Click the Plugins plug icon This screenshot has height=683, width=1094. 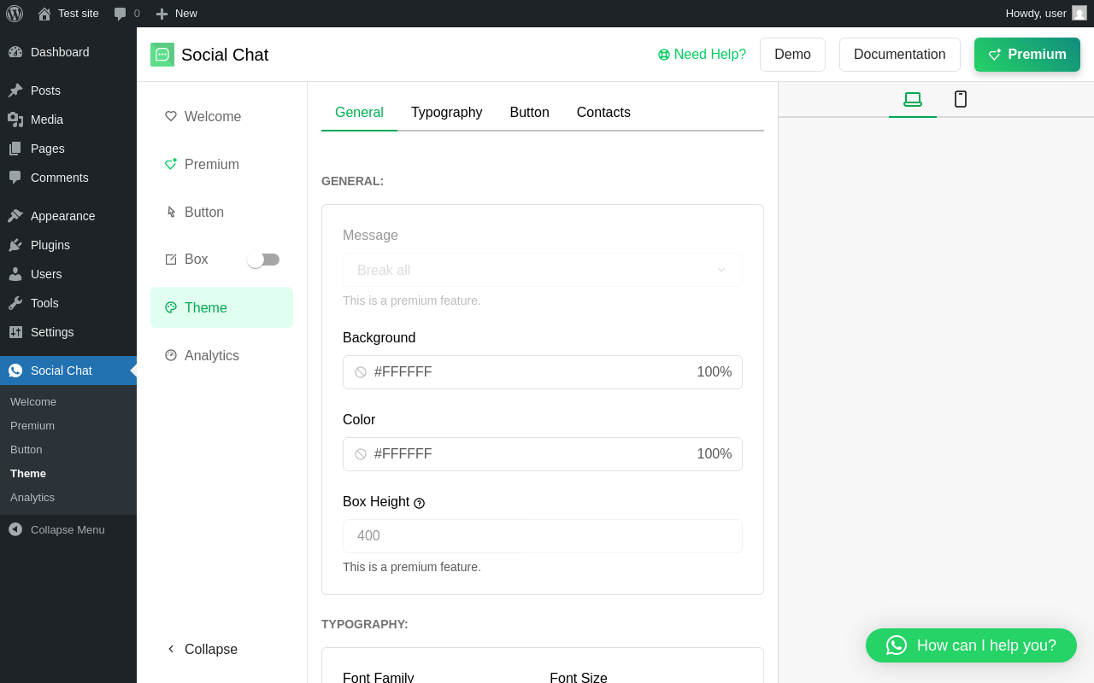(15, 245)
